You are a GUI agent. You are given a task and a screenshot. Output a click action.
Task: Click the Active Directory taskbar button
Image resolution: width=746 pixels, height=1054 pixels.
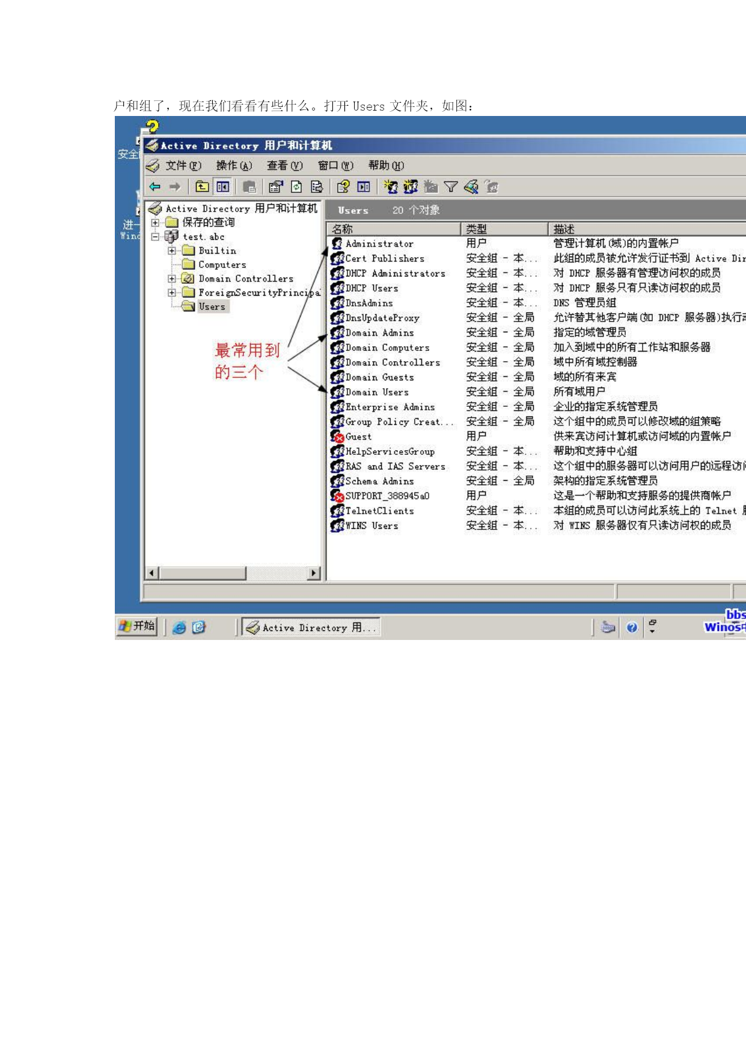point(311,627)
